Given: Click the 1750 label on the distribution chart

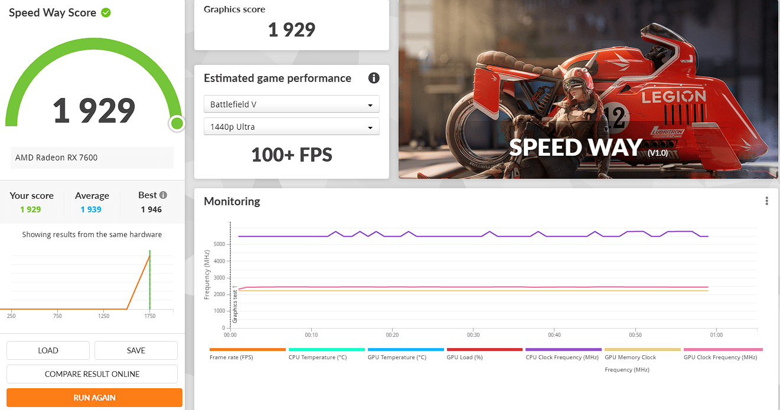Looking at the screenshot, I should [x=150, y=316].
